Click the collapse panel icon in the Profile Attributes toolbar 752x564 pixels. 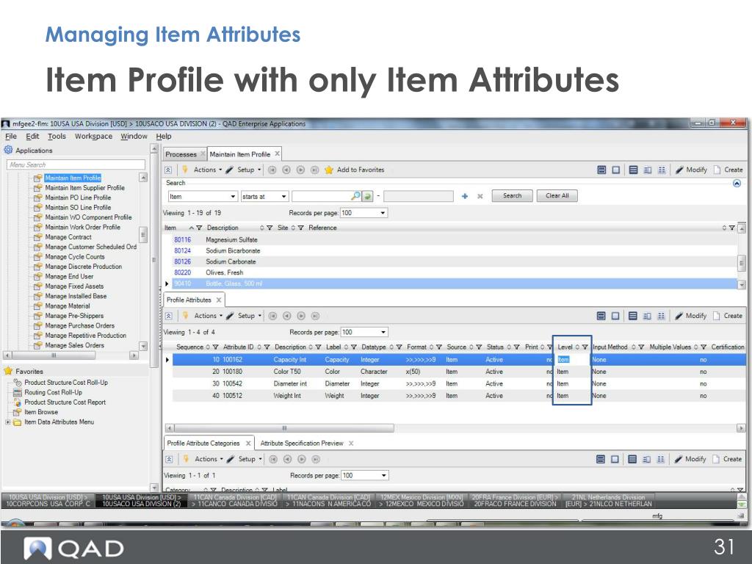(168, 316)
